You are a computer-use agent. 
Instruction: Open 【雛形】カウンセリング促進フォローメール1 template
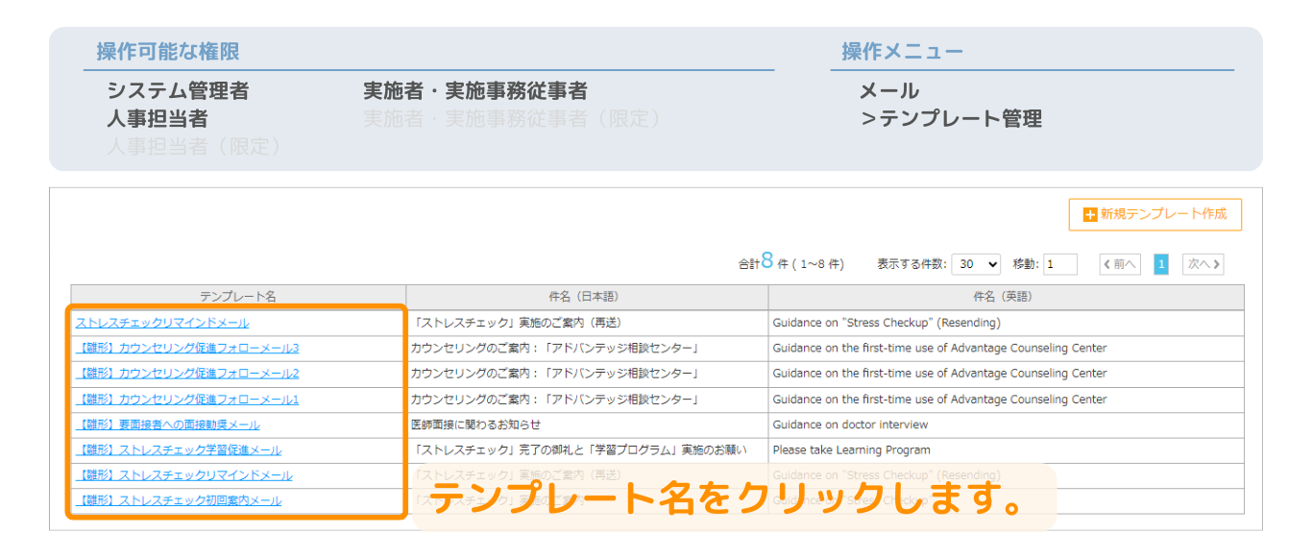(187, 400)
